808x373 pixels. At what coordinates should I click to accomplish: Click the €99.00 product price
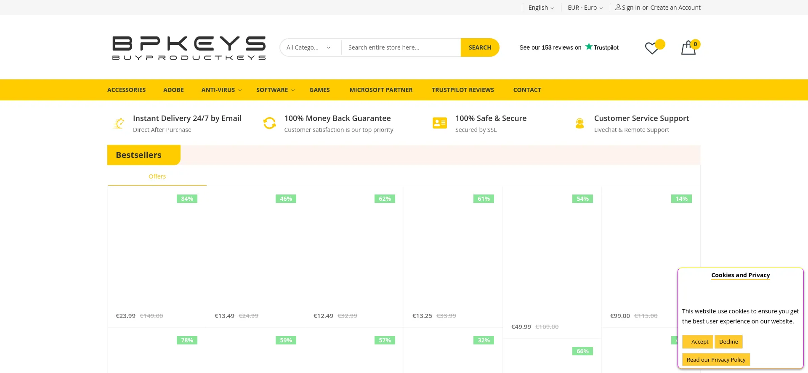pos(620,316)
